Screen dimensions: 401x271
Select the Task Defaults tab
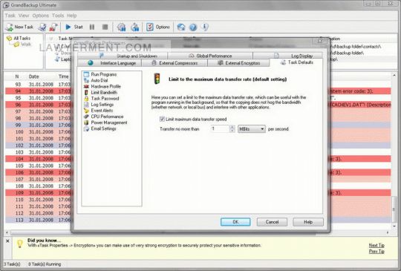[x=296, y=62]
